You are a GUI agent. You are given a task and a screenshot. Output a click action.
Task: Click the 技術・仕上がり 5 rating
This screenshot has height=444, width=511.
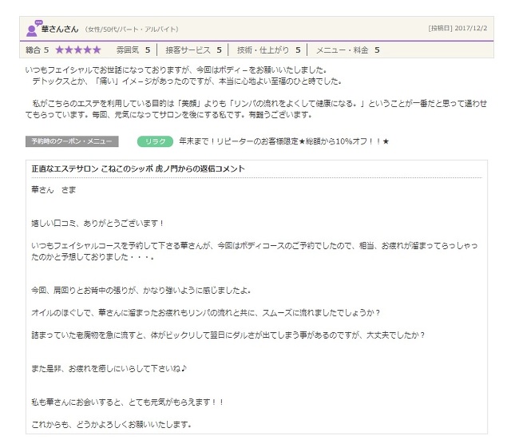(268, 50)
